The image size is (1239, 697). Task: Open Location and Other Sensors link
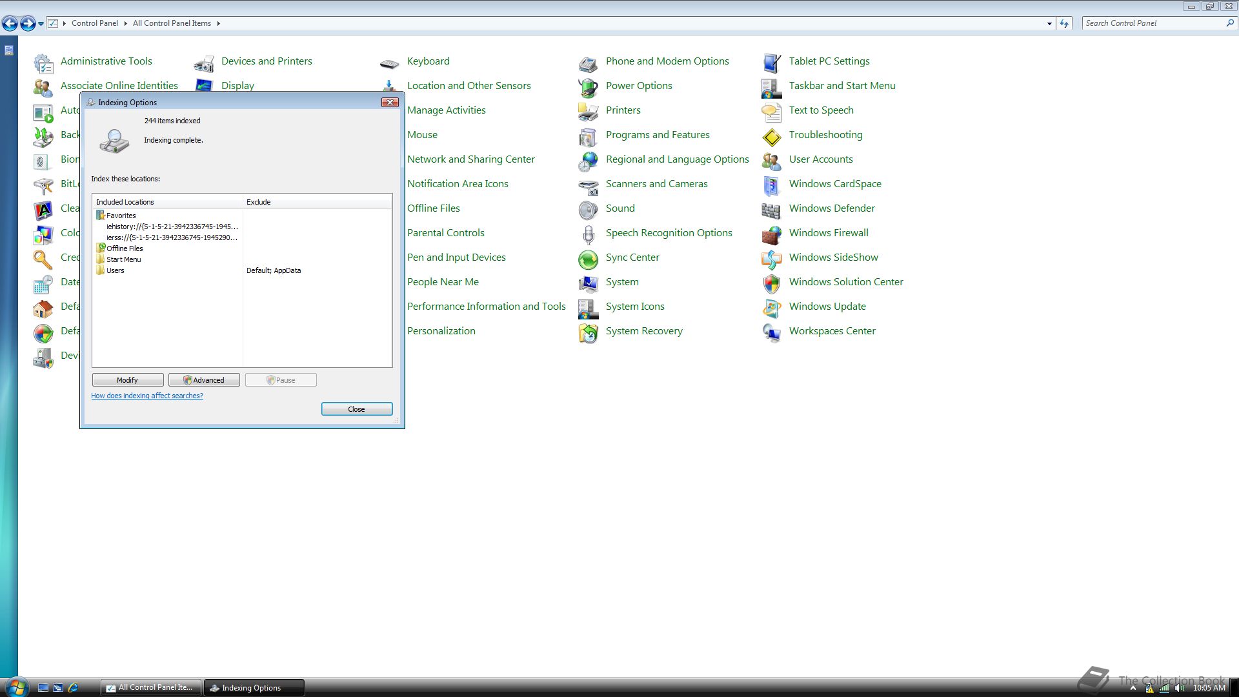point(469,86)
